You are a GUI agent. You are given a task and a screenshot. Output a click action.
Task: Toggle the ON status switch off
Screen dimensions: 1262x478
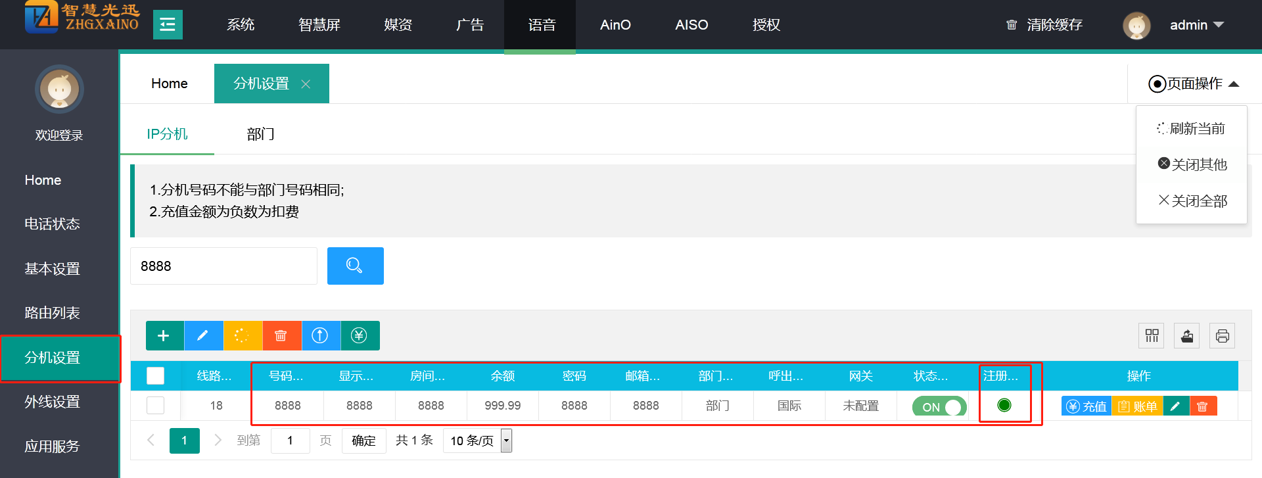(x=939, y=406)
